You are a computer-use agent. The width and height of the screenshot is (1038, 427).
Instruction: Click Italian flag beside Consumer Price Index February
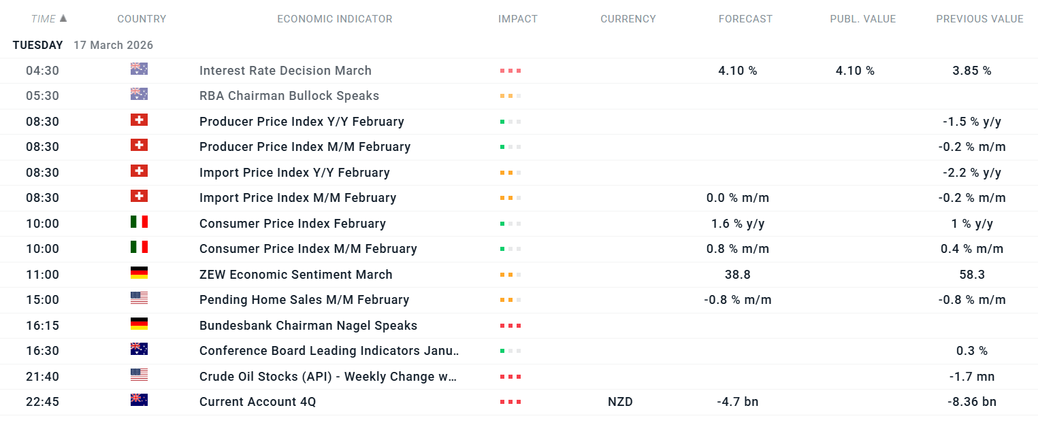139,222
